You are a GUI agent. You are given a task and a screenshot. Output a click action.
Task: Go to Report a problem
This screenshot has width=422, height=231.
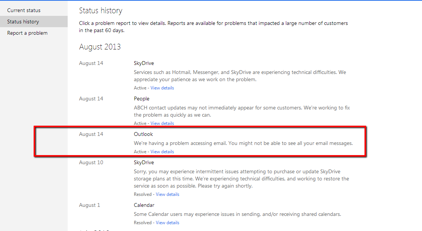point(27,33)
